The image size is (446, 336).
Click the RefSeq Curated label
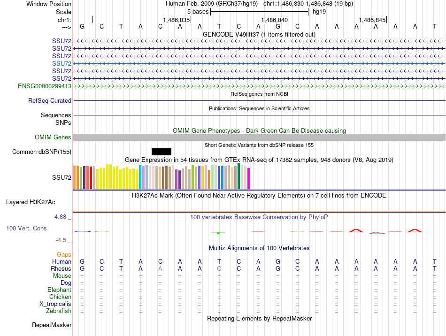tap(50, 100)
